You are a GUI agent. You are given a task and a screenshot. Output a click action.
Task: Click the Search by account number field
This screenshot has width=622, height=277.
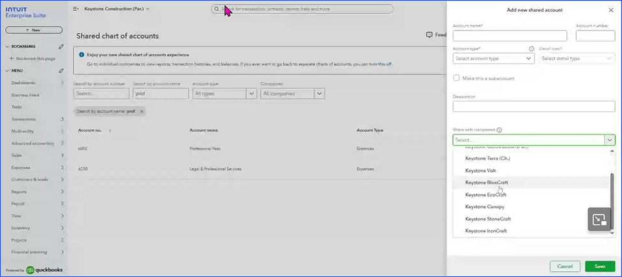pos(101,94)
